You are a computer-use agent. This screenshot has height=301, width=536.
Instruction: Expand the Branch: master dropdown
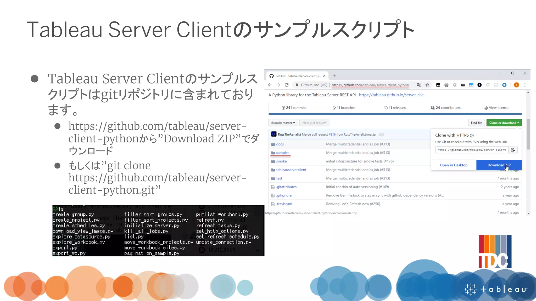(x=283, y=123)
